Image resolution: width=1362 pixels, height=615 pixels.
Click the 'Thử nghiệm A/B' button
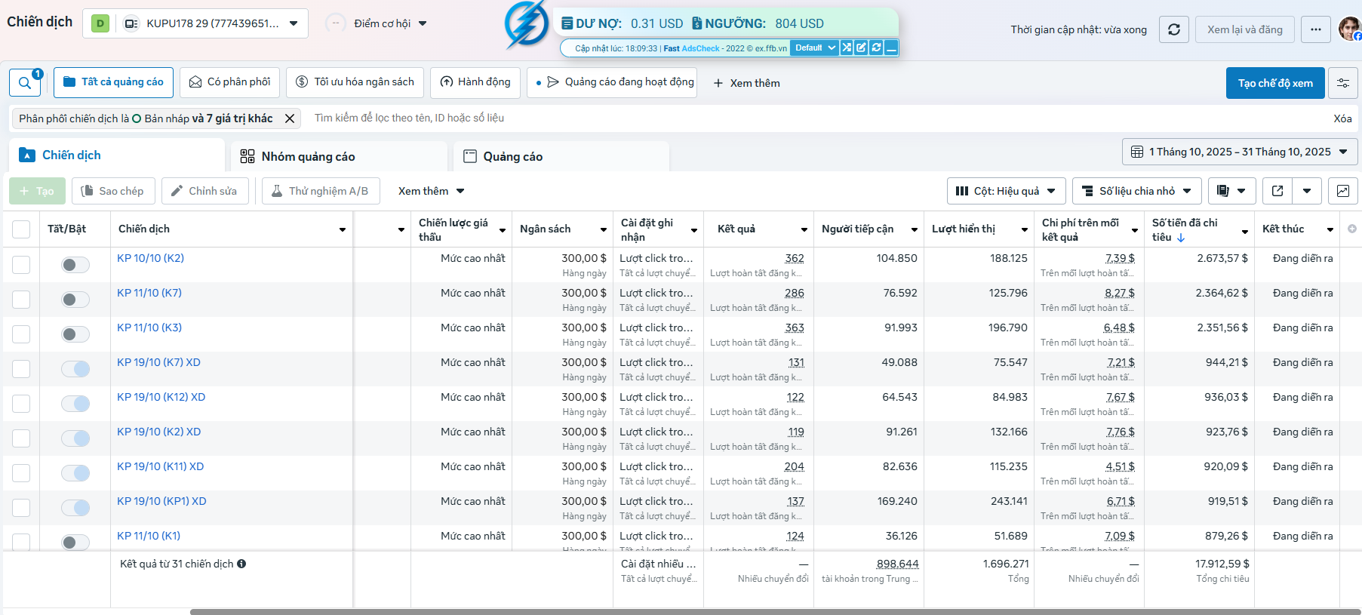pyautogui.click(x=321, y=191)
